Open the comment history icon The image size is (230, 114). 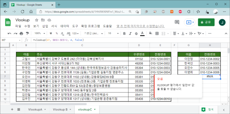point(177,22)
